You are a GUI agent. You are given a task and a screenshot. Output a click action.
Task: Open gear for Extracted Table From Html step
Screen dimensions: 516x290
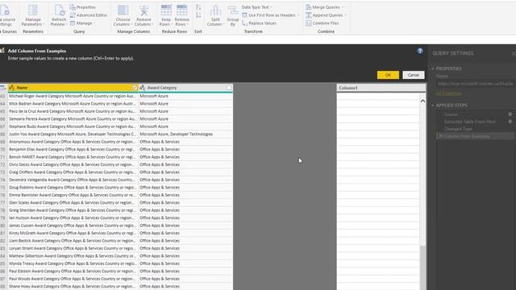[x=510, y=122]
